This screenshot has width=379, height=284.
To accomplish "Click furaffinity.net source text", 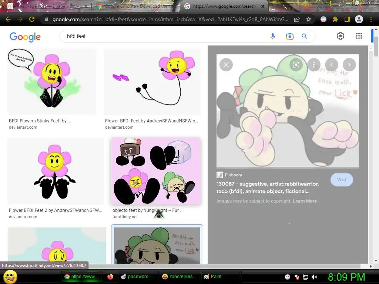I will 125,217.
